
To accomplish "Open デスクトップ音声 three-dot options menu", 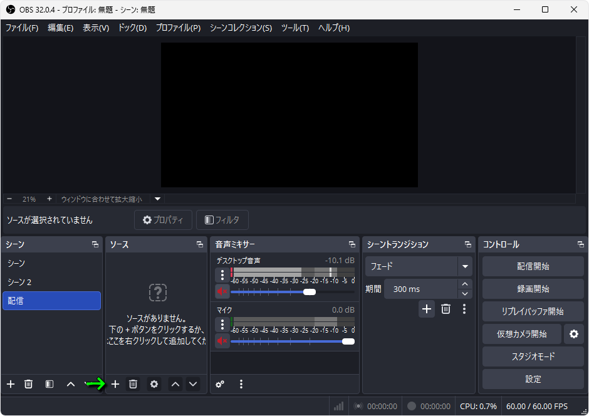I will click(222, 275).
